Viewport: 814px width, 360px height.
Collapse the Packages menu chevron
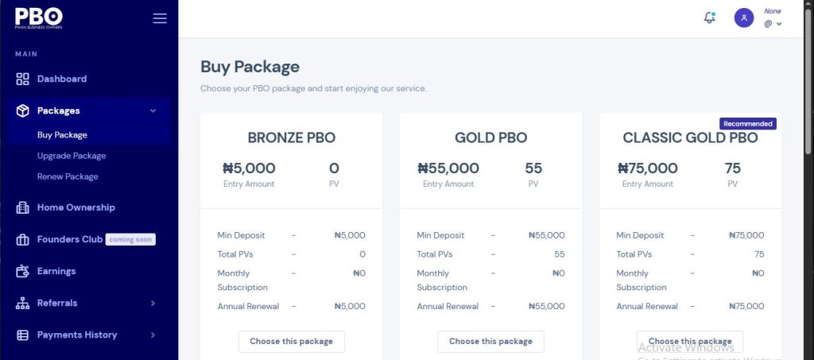[153, 110]
